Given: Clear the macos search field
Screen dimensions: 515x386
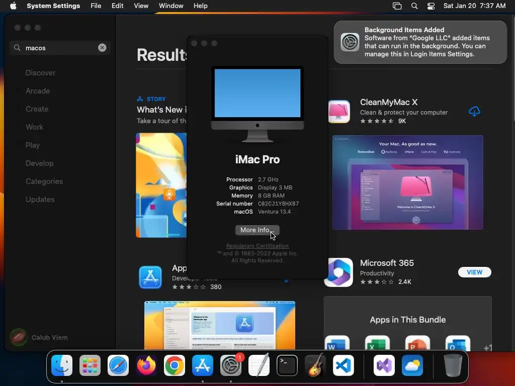Looking at the screenshot, I should point(102,48).
